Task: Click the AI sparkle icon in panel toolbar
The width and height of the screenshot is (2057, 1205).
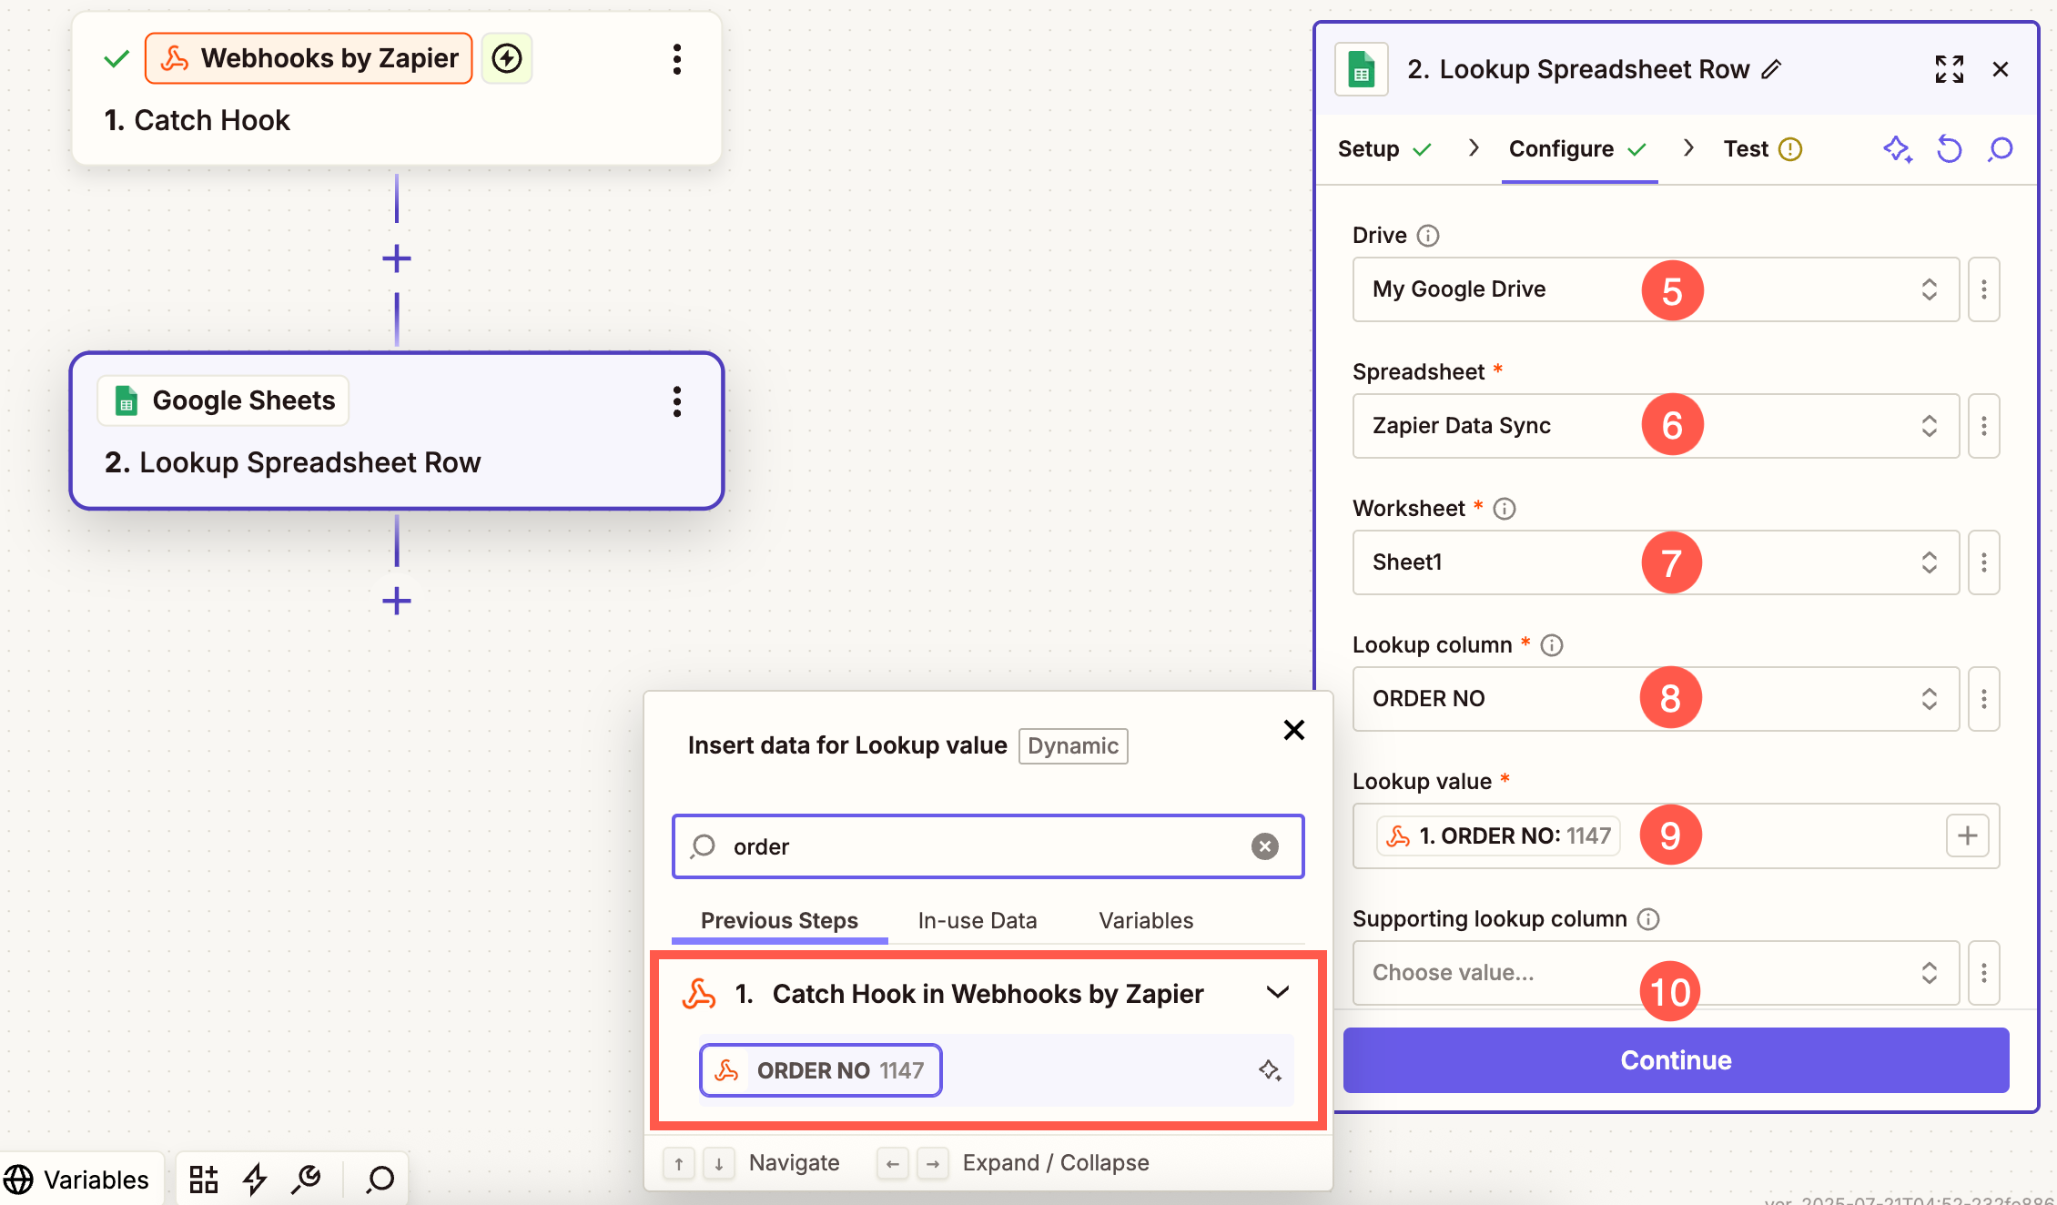Action: point(1898,148)
